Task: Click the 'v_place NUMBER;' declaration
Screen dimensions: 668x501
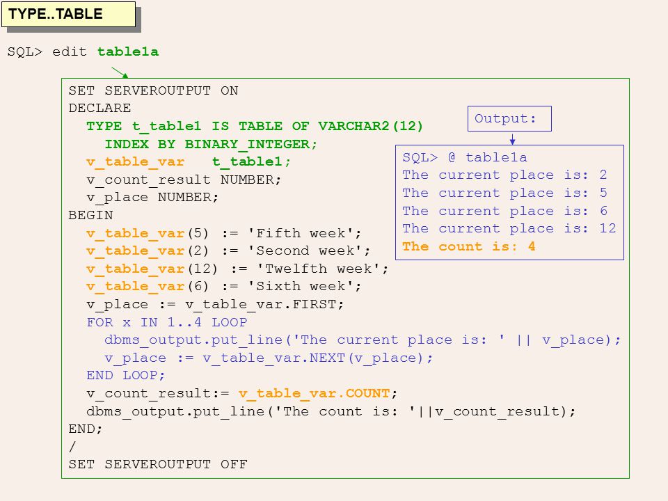Action: pos(152,197)
